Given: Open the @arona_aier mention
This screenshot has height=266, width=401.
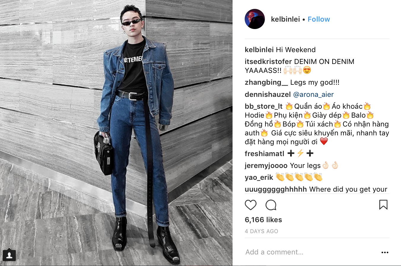Looking at the screenshot, I should pos(313,94).
